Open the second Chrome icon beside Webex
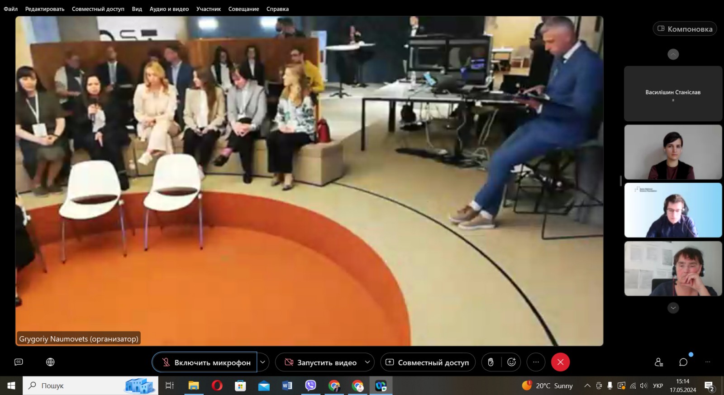This screenshot has width=724, height=395. (x=358, y=385)
